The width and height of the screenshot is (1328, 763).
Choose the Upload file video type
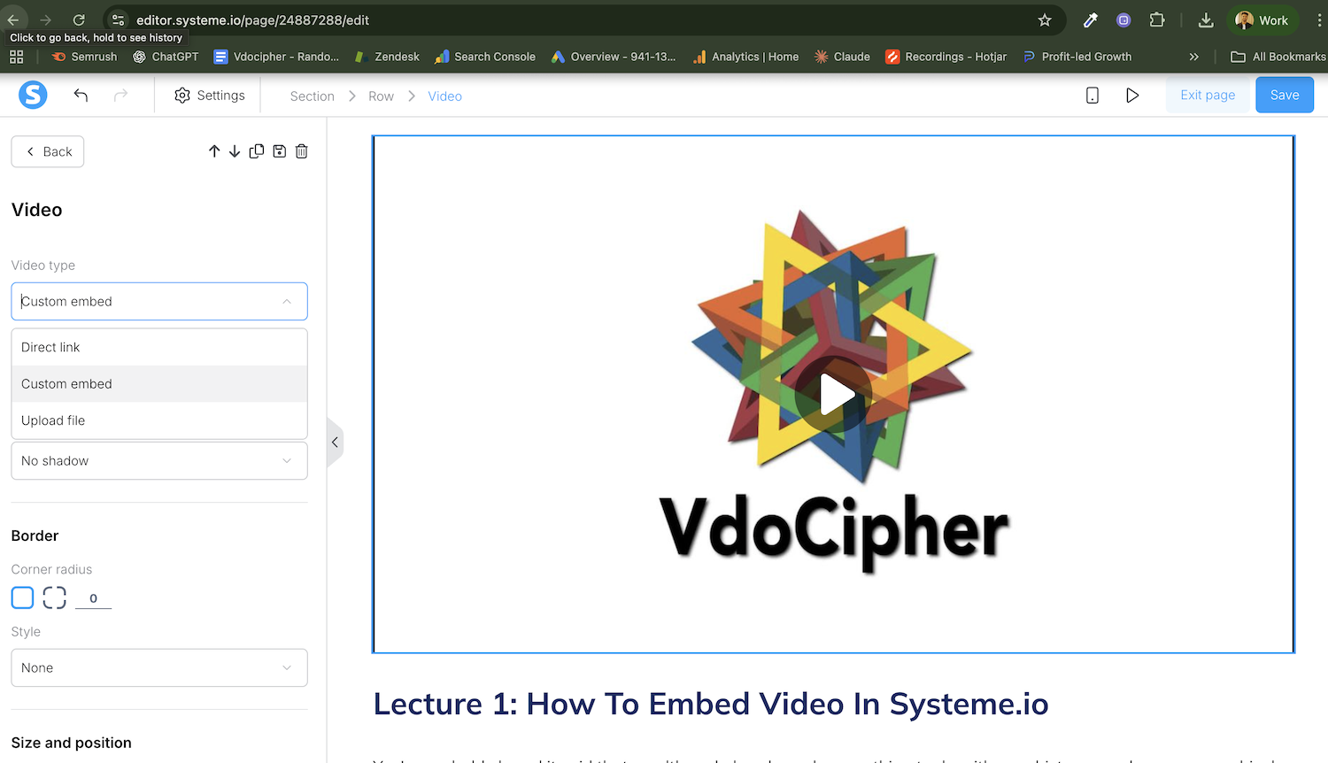[159, 420]
